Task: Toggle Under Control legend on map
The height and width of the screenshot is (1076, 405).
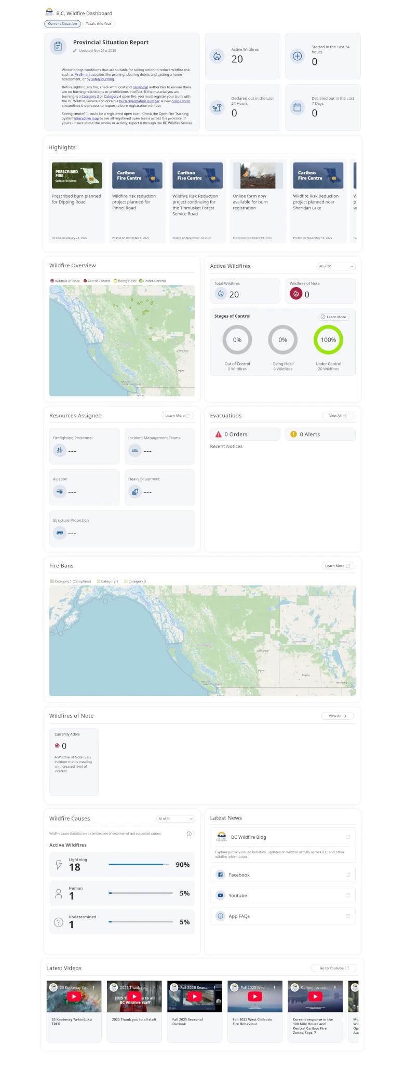Action: pos(152,281)
